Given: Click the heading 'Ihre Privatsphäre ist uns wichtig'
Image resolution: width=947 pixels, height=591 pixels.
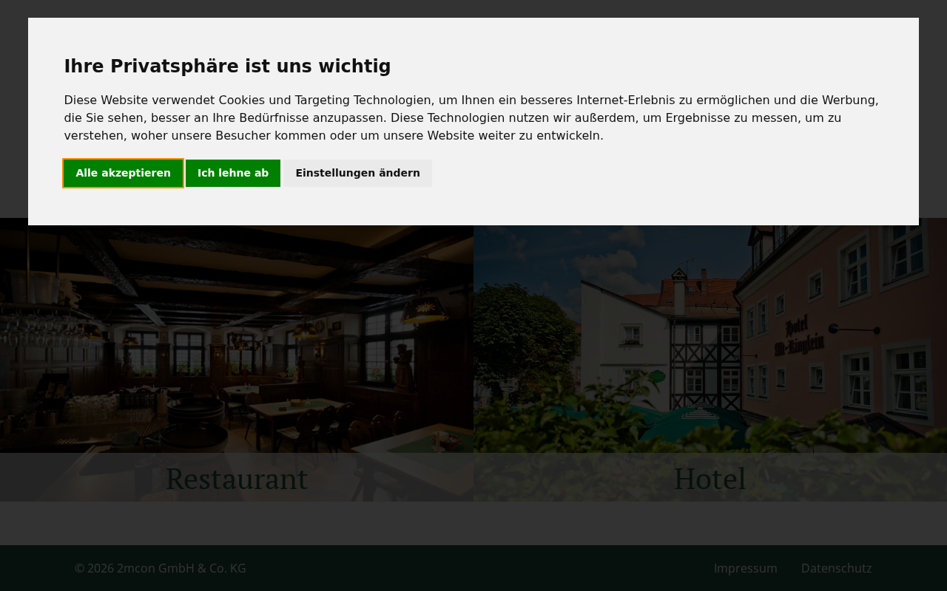Looking at the screenshot, I should [227, 66].
